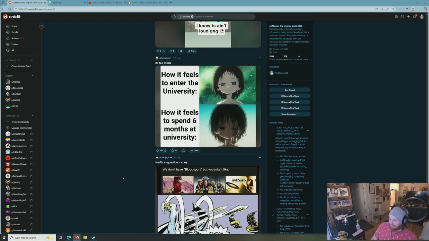Open Explore in sidebar
The width and height of the screenshot is (429, 241).
click(15, 44)
